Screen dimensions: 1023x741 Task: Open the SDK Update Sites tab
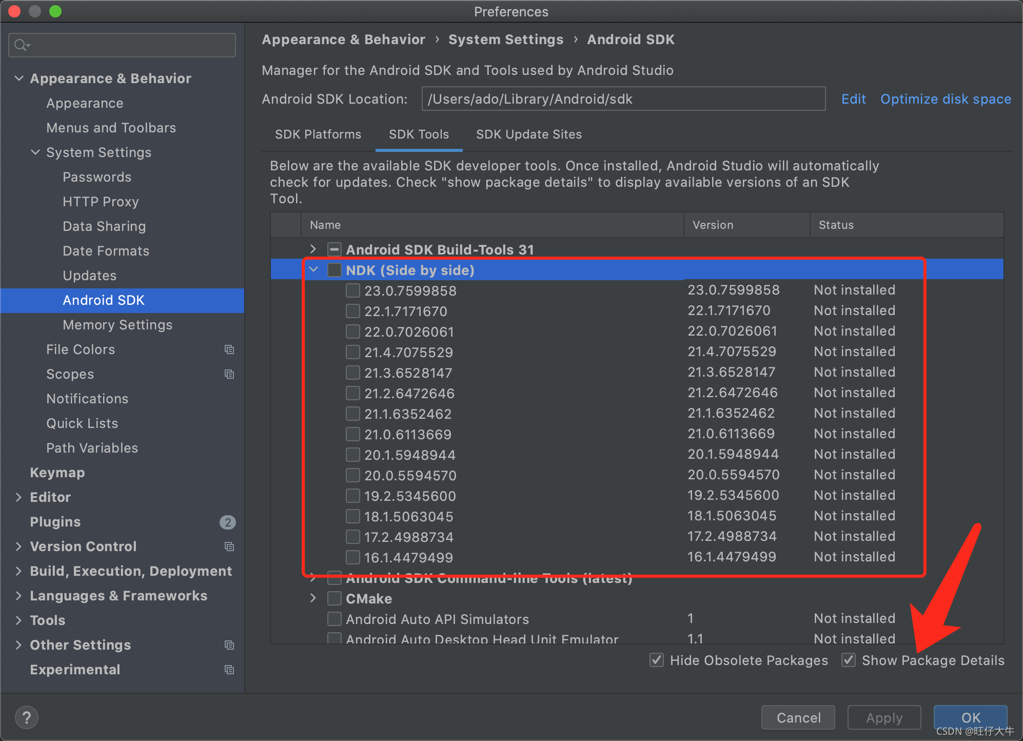(x=528, y=134)
